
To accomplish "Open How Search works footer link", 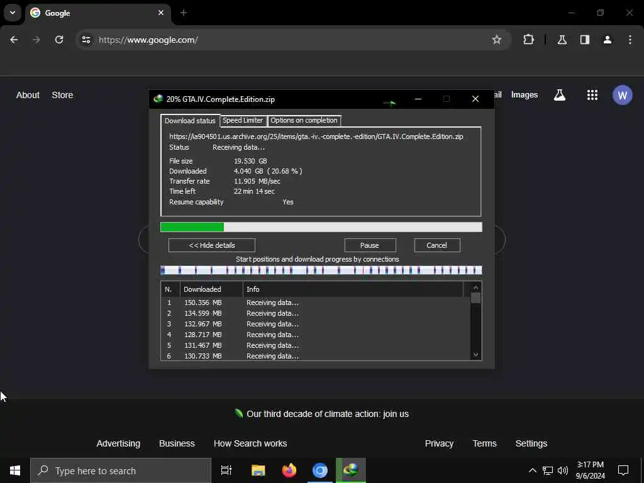I will coord(250,443).
